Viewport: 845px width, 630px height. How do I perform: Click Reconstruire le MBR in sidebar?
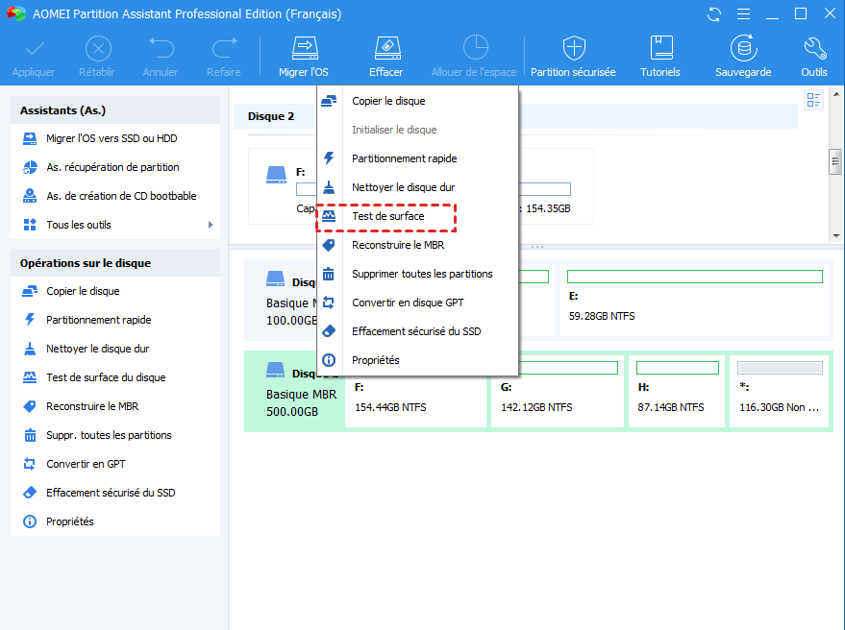[115, 406]
